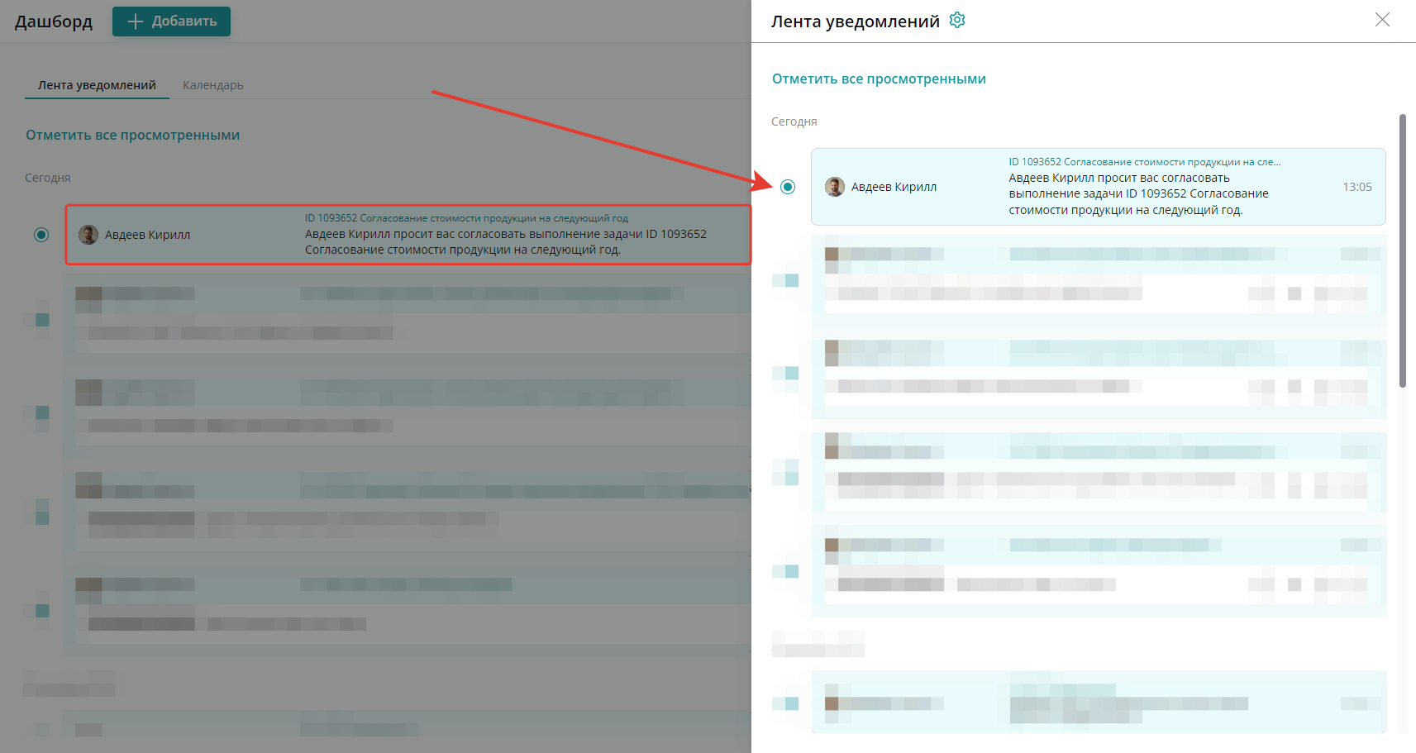Switch to the Календарь tab
This screenshot has width=1416, height=753.
coord(212,85)
